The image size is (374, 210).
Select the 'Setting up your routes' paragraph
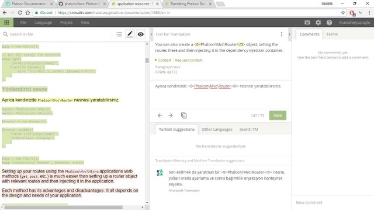click(x=70, y=176)
